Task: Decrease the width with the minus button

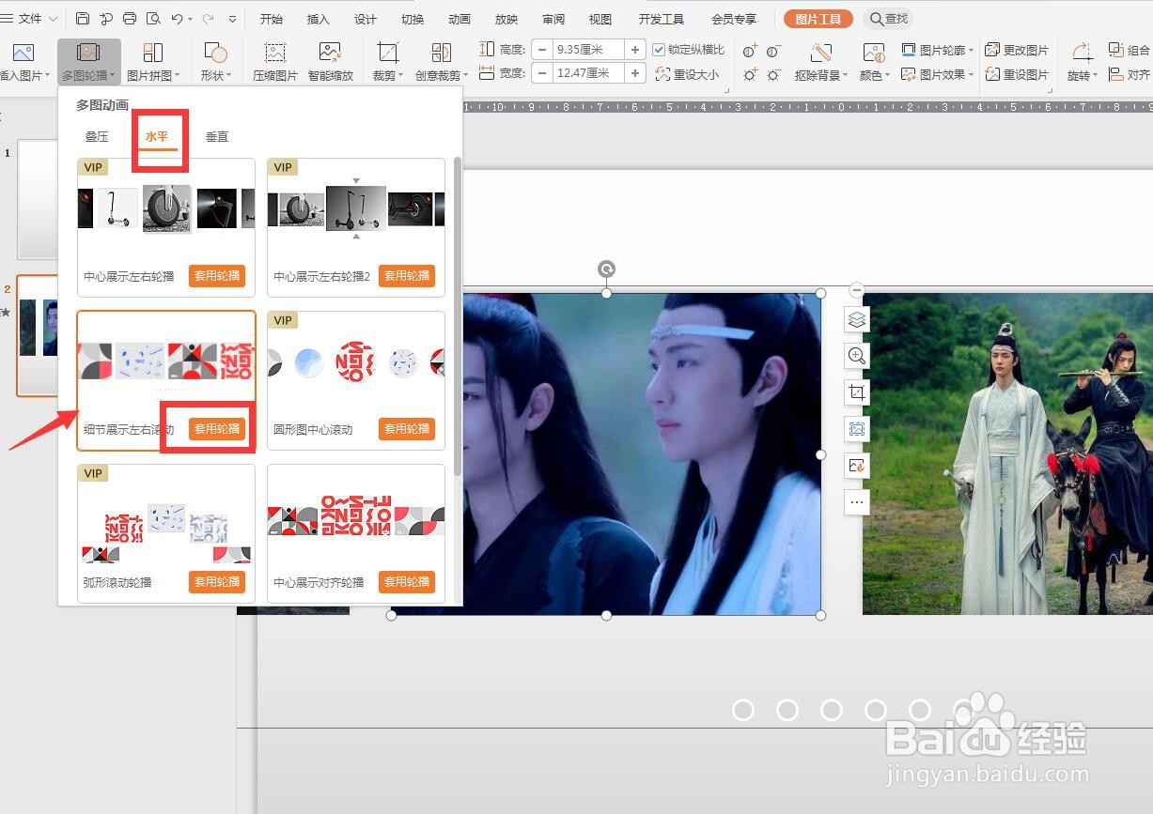Action: [x=542, y=73]
